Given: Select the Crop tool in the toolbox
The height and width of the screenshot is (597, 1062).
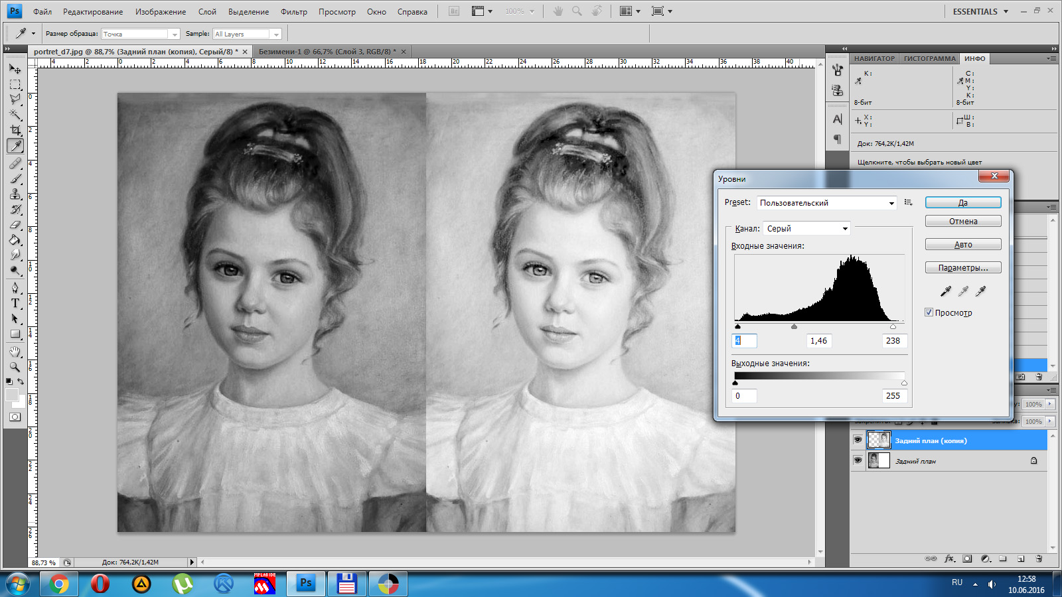Looking at the screenshot, I should [15, 131].
